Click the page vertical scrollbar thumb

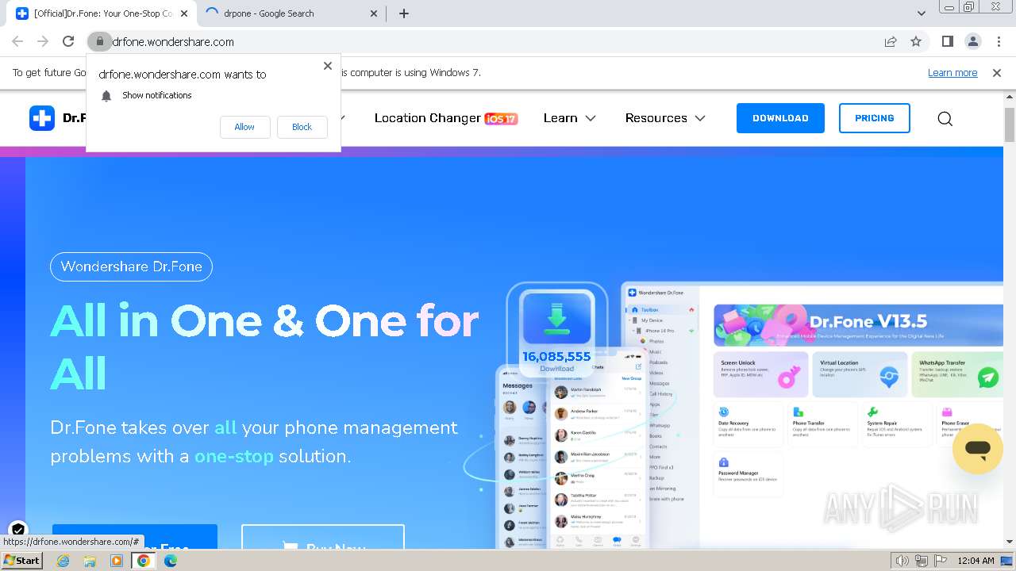pyautogui.click(x=1010, y=124)
